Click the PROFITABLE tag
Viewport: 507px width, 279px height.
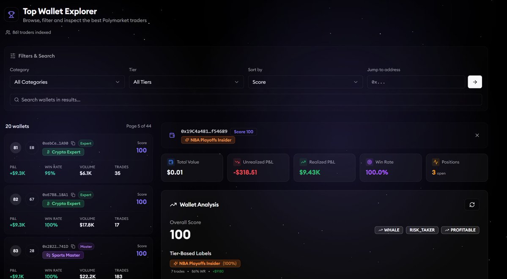pyautogui.click(x=460, y=230)
